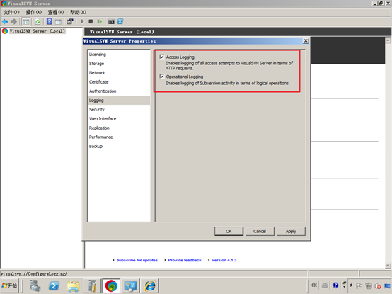Screen dimensions: 392x294
Task: Open the 文件(F) menu
Action: pos(11,12)
